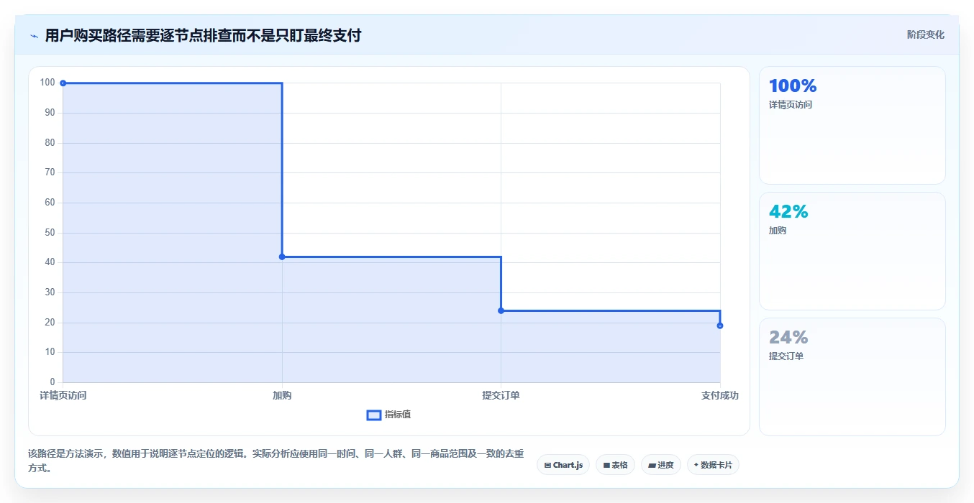Click the blue legend box for 指标值
Image resolution: width=974 pixels, height=503 pixels.
374,415
